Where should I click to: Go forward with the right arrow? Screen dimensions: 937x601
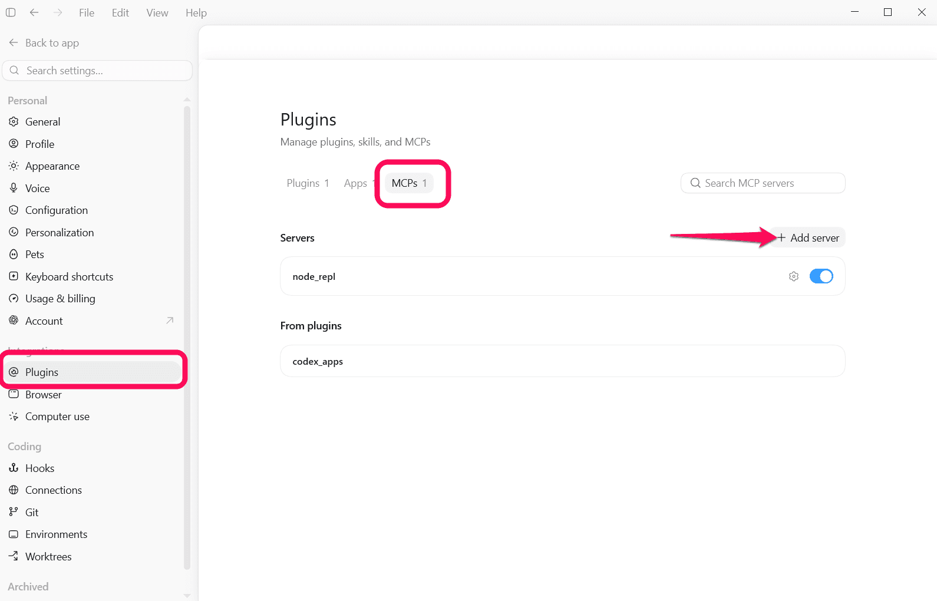(58, 12)
